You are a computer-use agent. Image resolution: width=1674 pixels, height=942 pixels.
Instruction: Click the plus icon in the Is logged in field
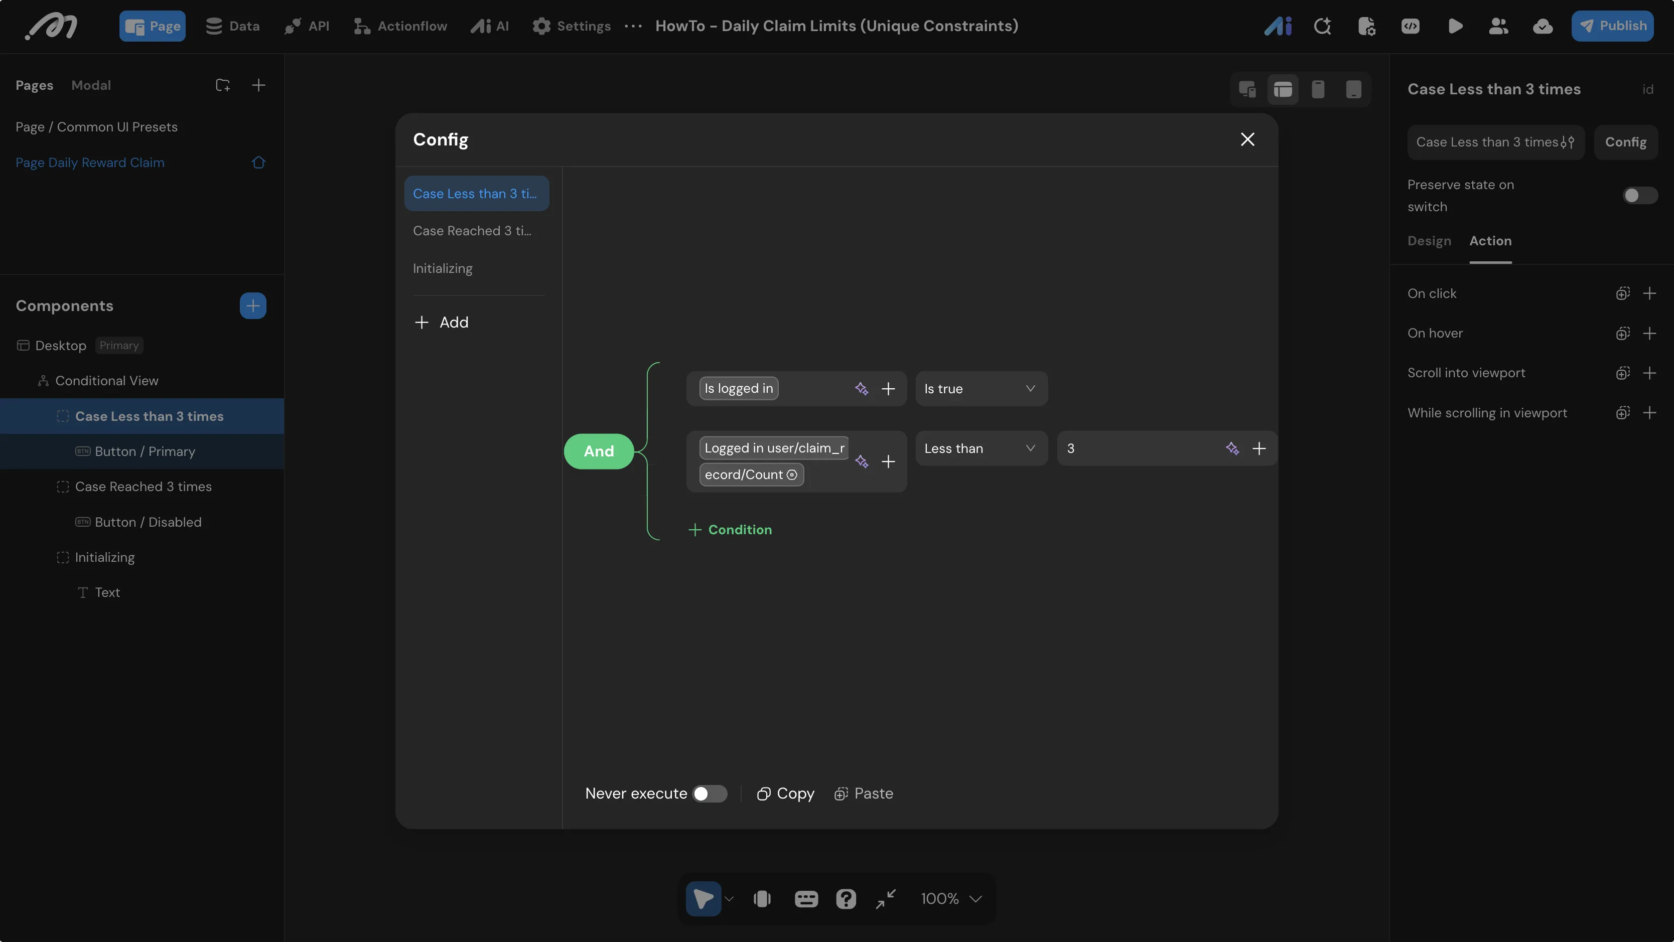[x=888, y=389]
